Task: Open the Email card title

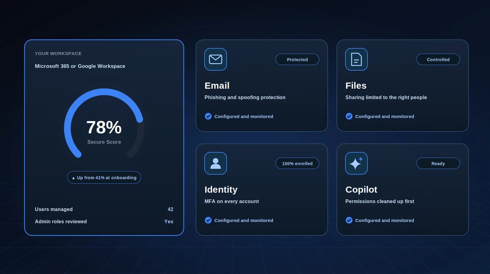Action: (217, 86)
